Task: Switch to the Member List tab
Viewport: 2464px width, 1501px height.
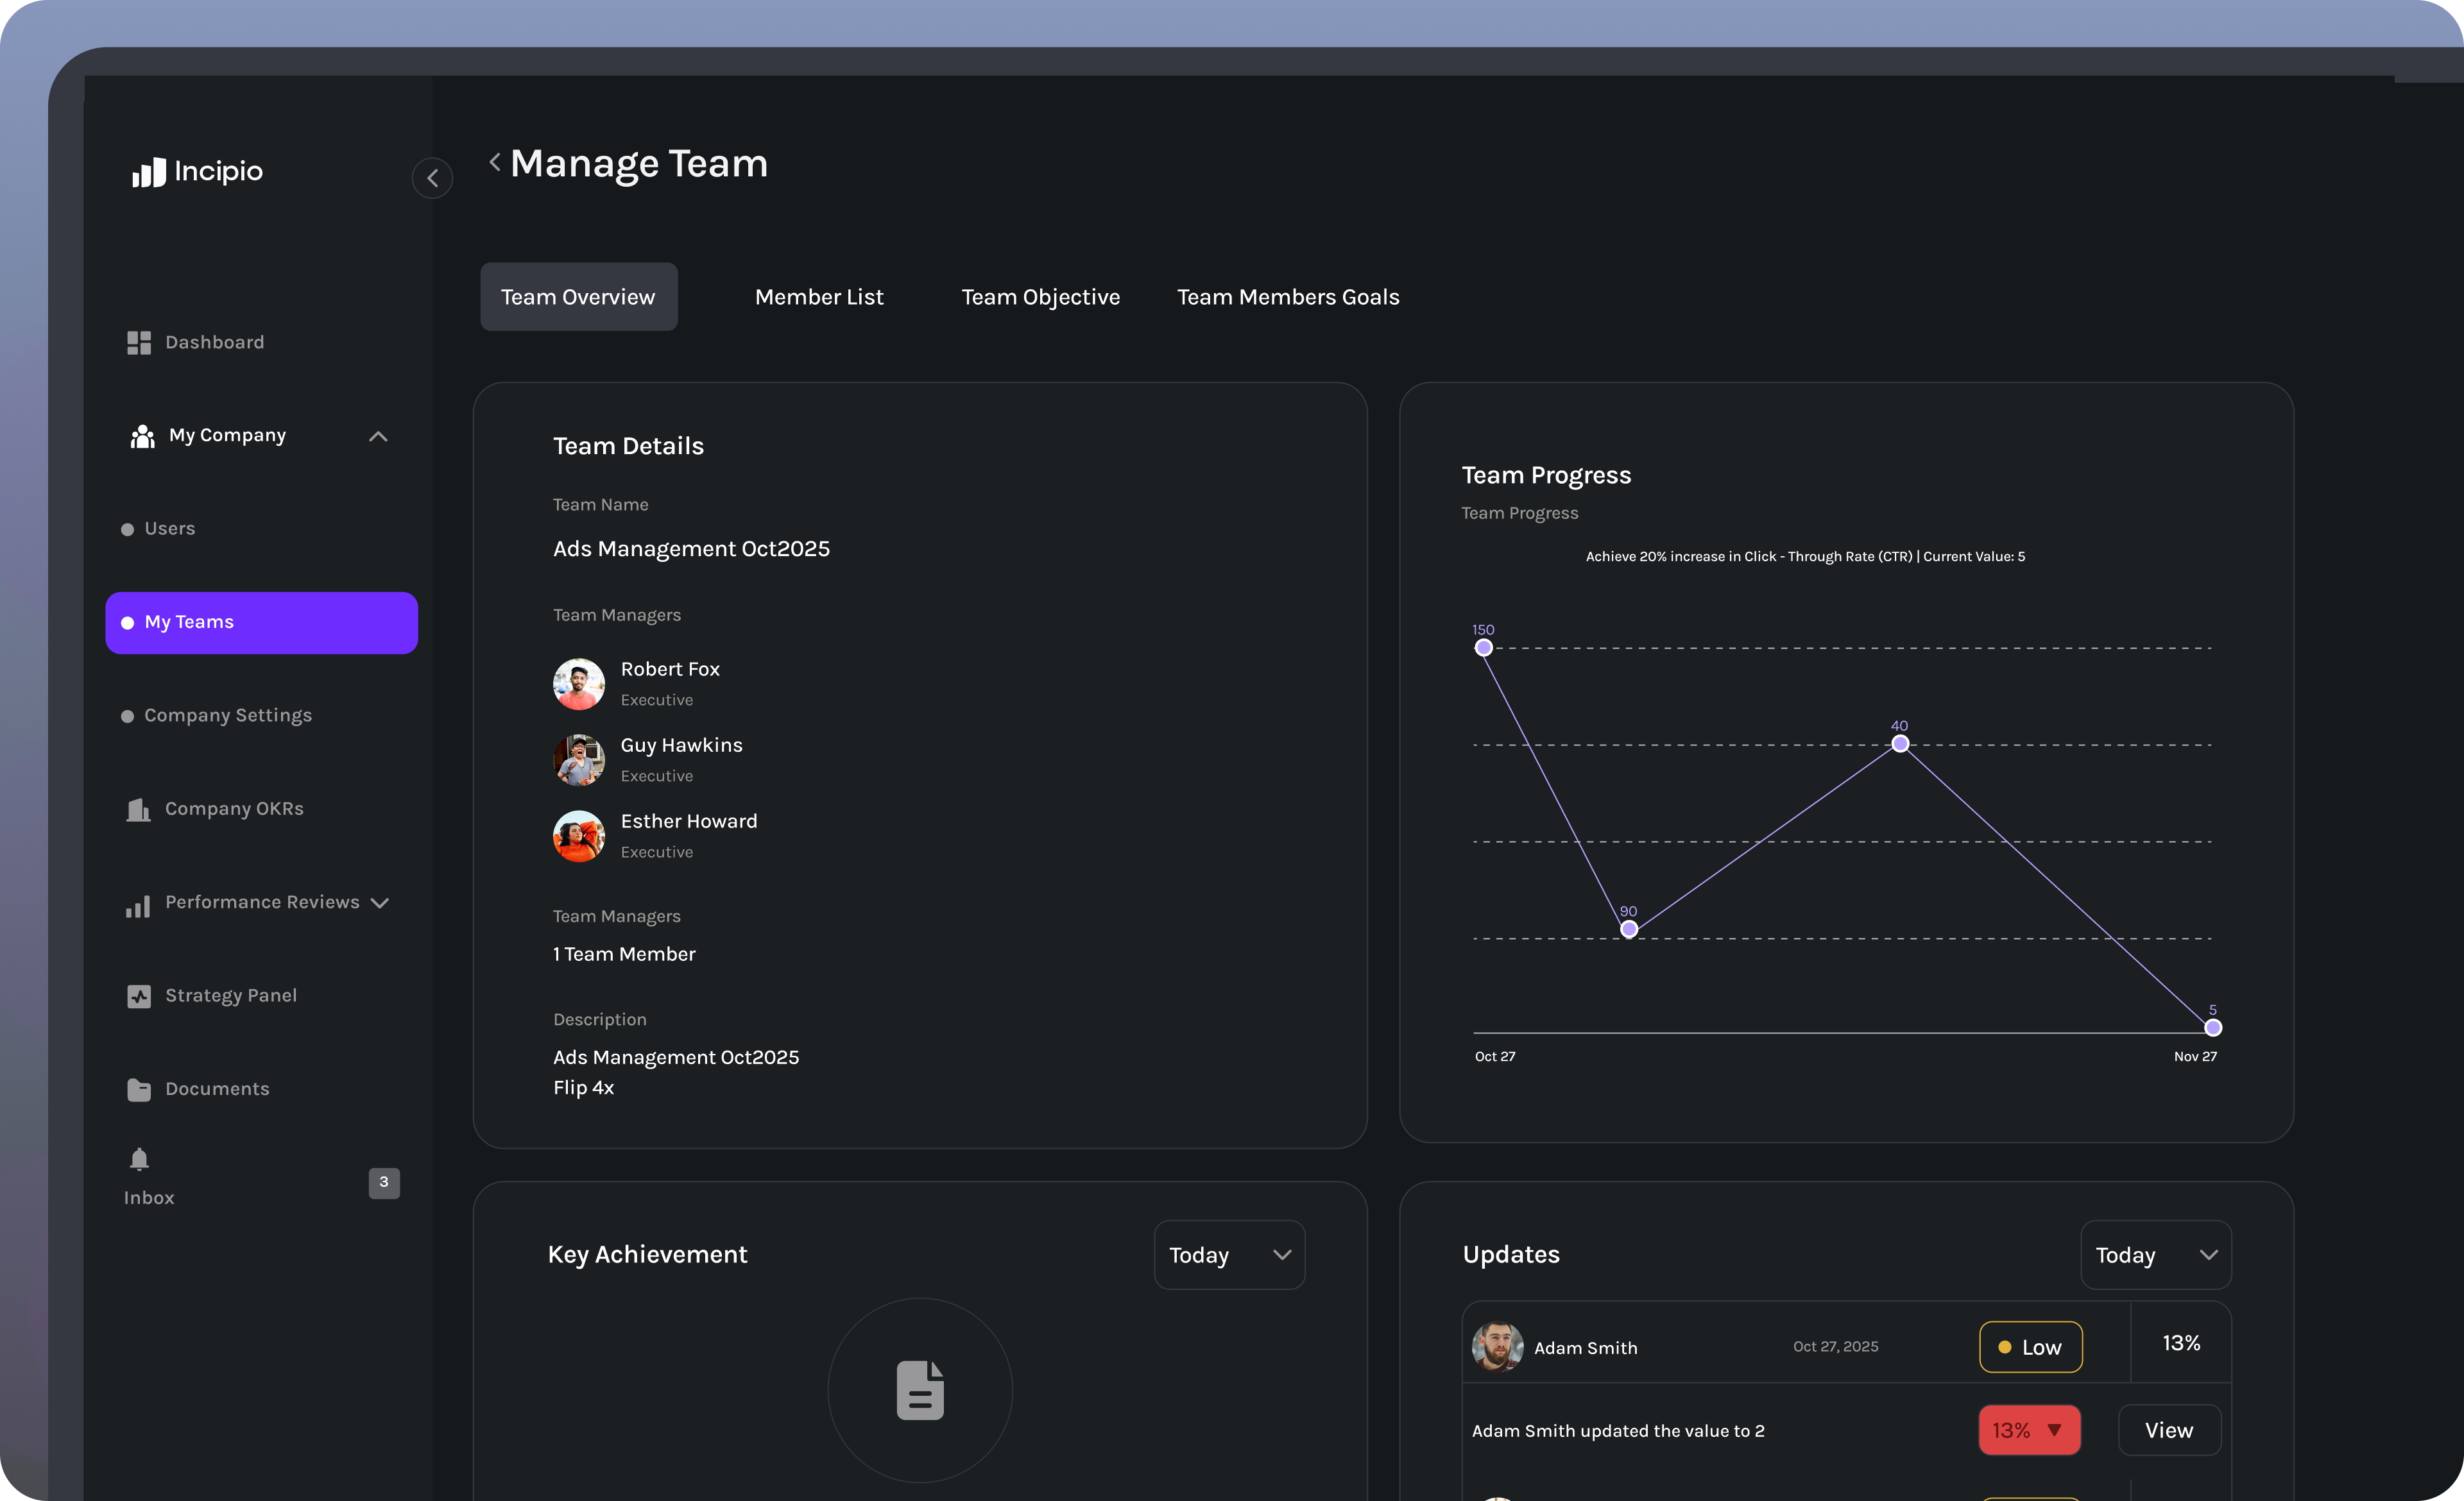Action: pos(819,297)
